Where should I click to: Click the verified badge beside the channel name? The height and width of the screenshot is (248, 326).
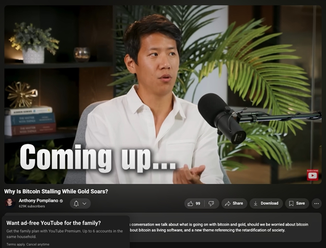click(x=61, y=200)
